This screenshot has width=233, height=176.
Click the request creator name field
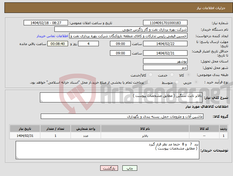(x=128, y=36)
